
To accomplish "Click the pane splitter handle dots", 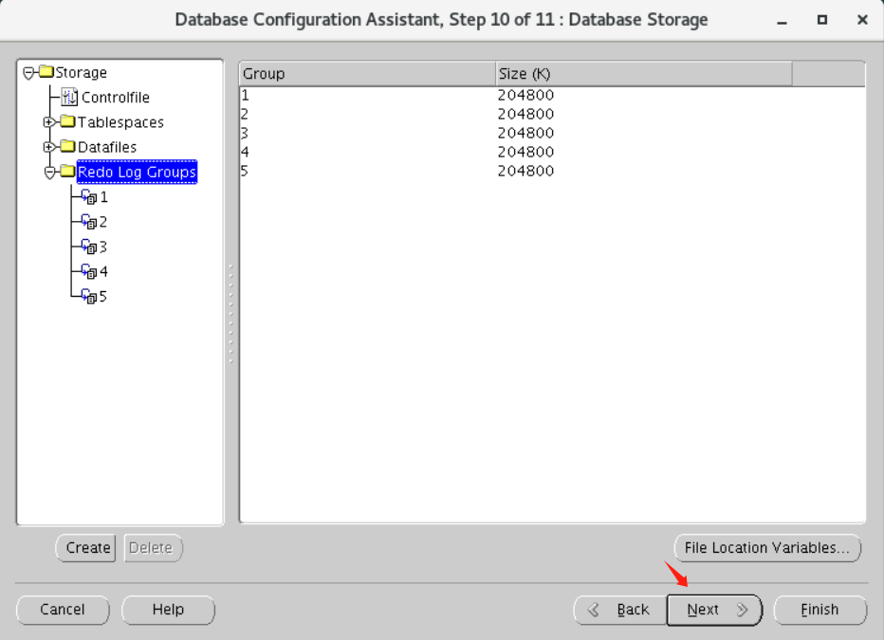I will click(x=231, y=313).
